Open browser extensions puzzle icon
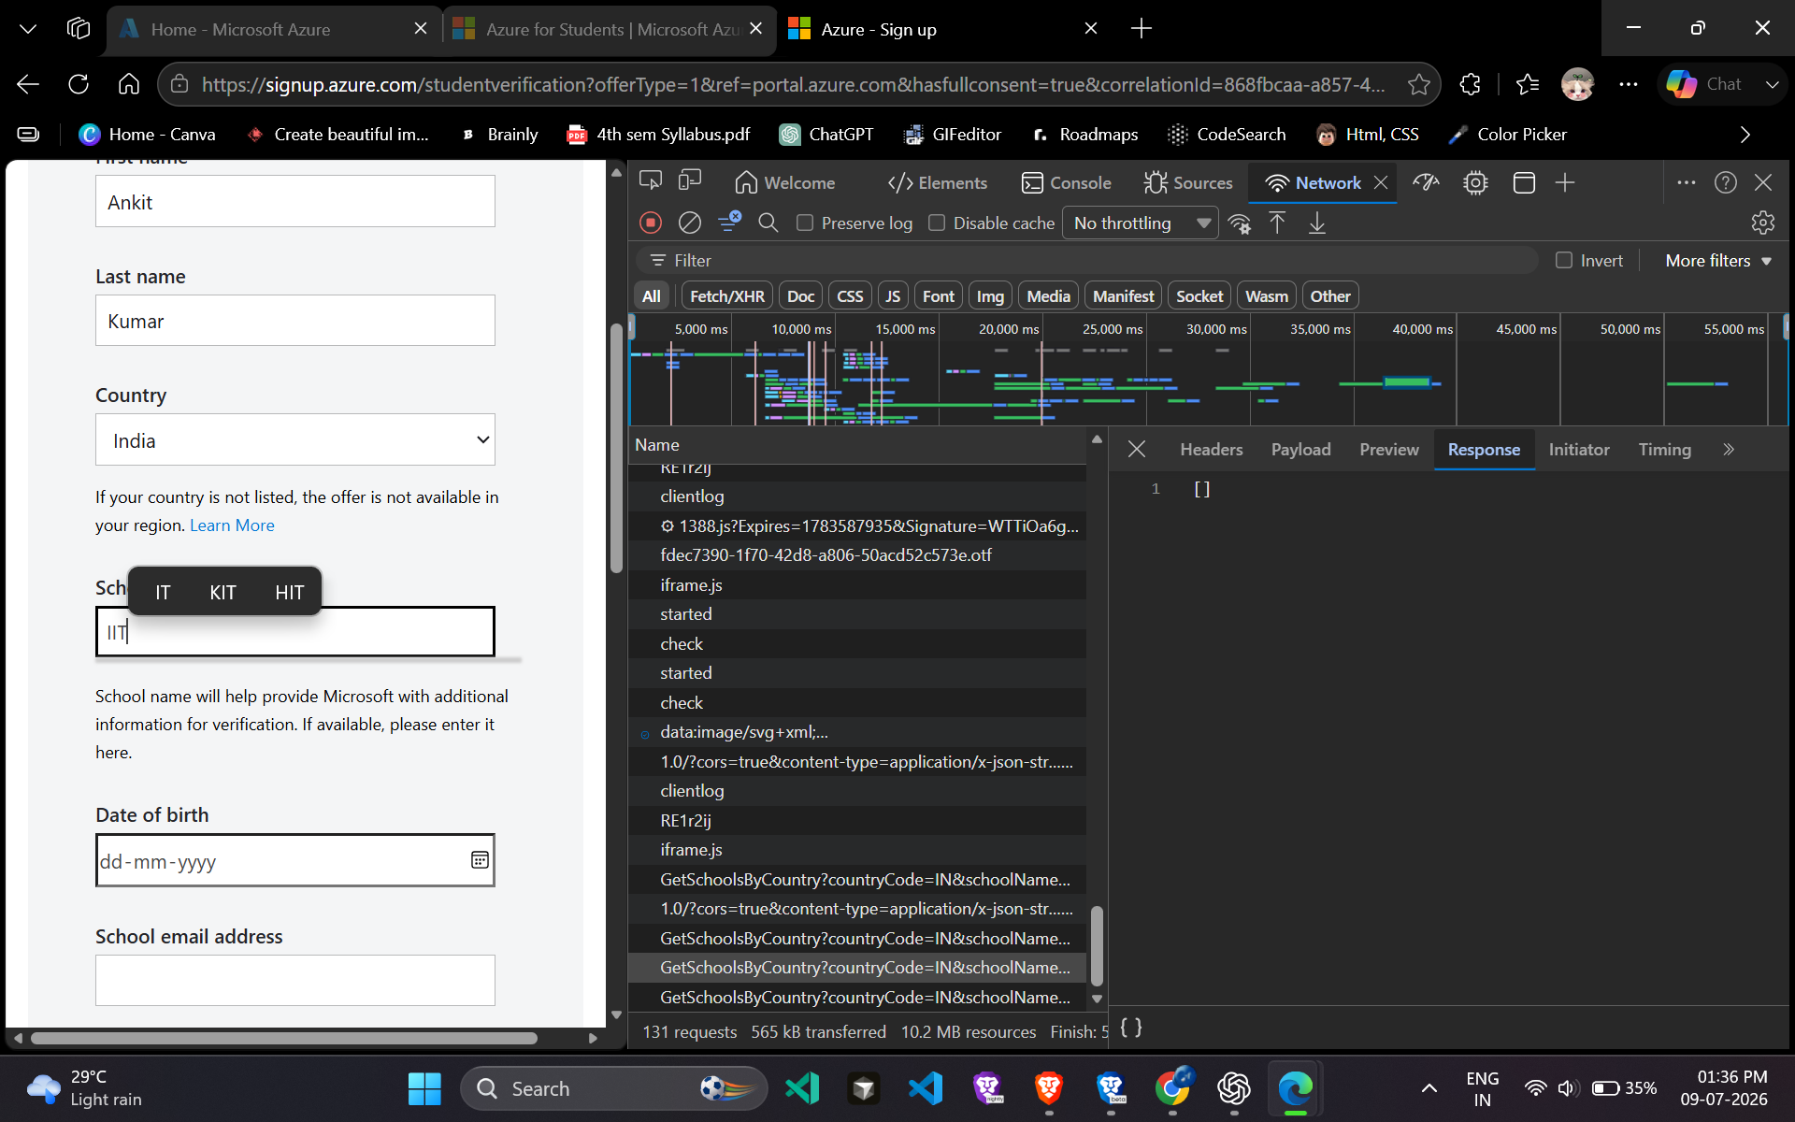This screenshot has height=1122, width=1795. (1470, 84)
